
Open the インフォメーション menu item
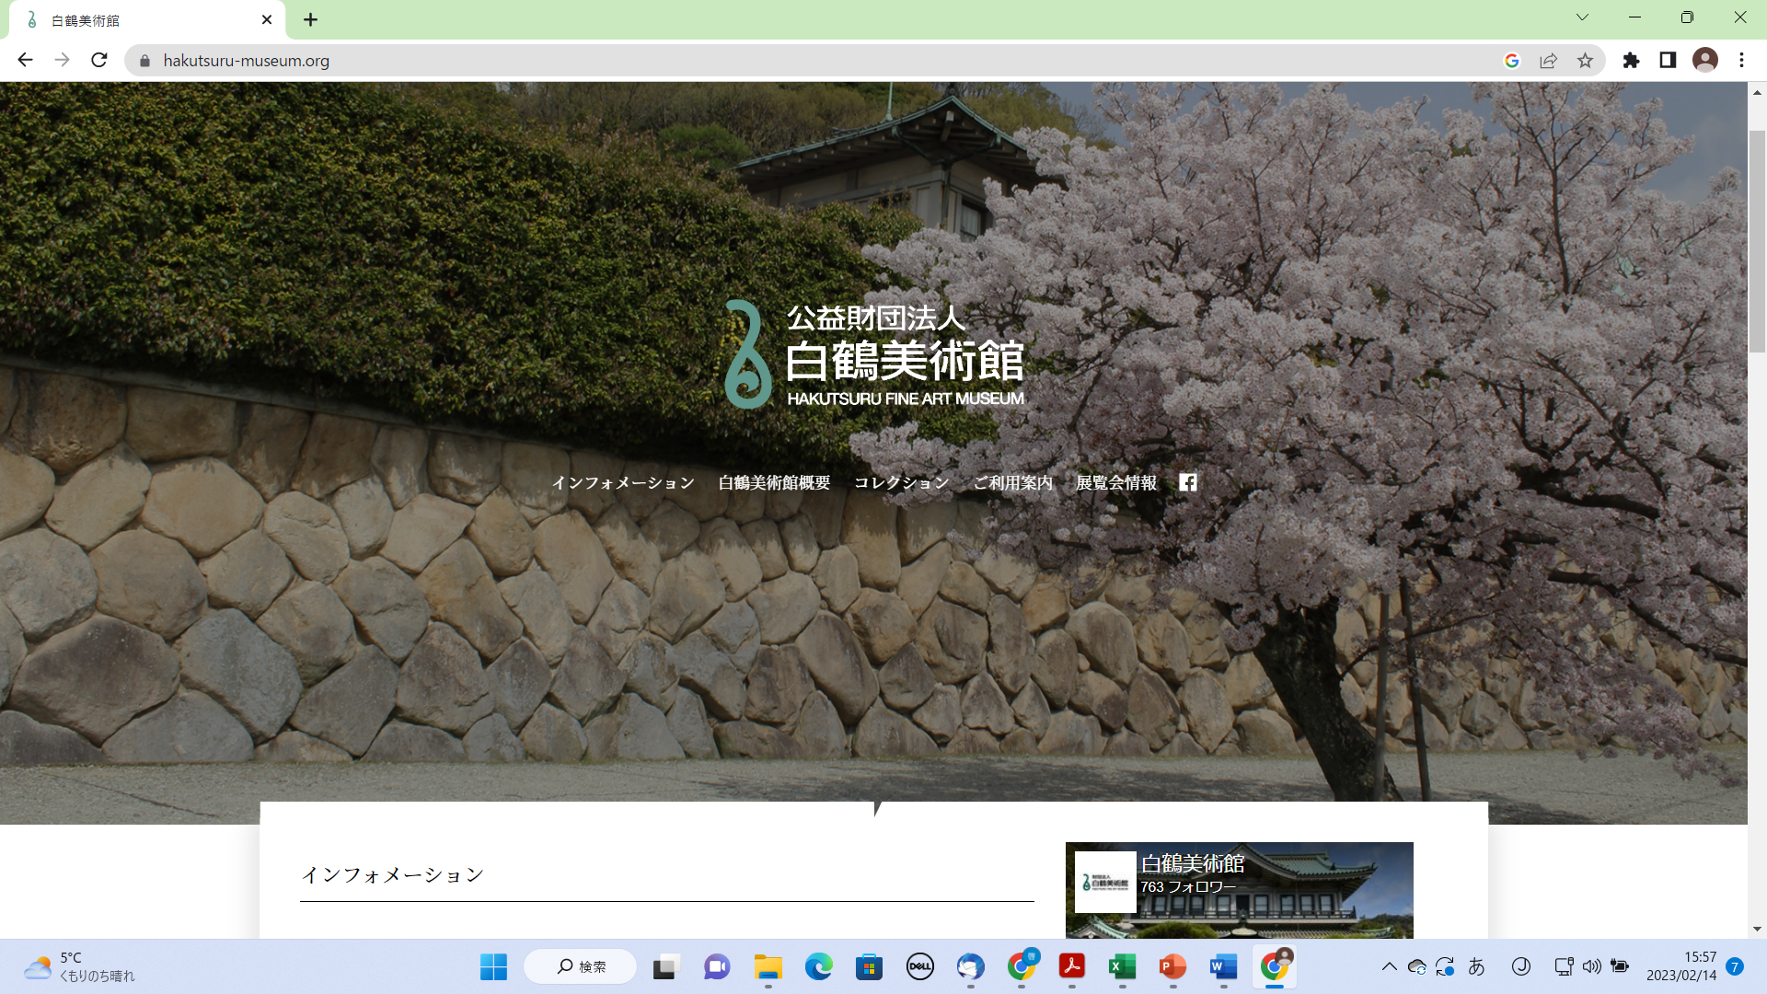click(623, 482)
